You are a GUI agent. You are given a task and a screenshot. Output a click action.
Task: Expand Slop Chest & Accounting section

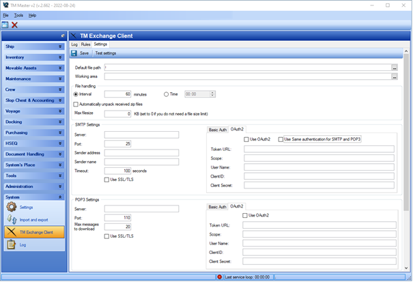[34, 100]
